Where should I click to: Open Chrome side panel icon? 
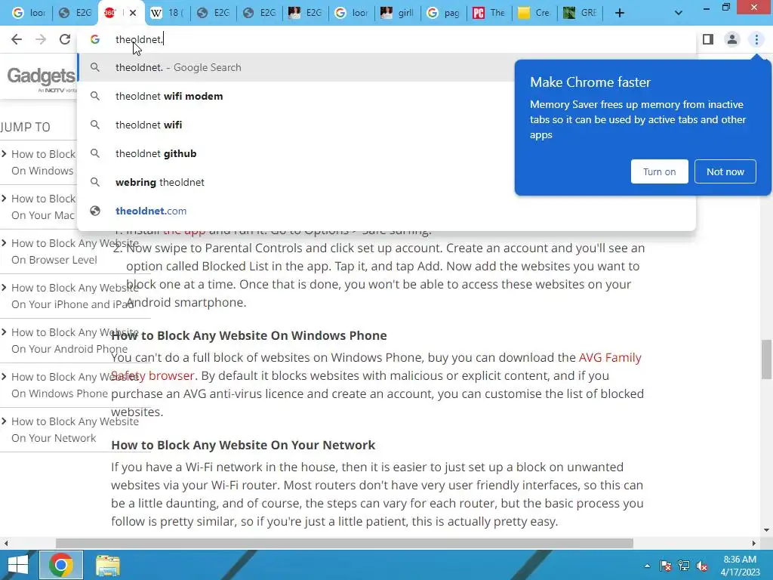click(708, 39)
